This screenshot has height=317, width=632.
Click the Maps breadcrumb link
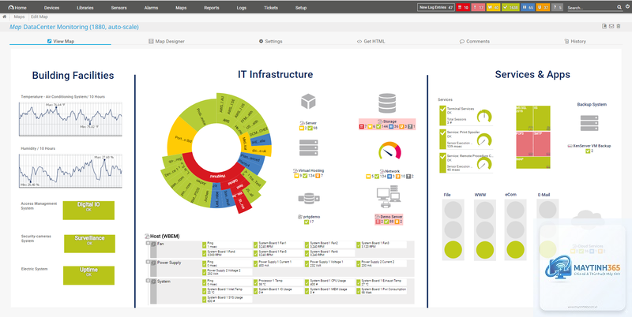pyautogui.click(x=19, y=17)
